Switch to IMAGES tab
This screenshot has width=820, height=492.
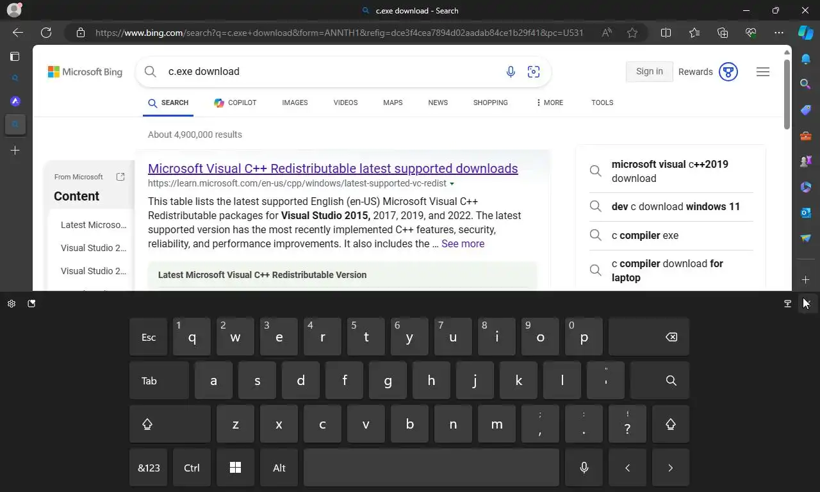(x=295, y=102)
